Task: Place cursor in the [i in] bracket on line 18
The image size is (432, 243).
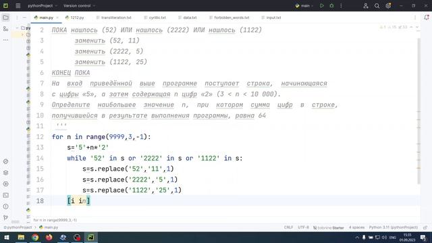Action: (78, 201)
